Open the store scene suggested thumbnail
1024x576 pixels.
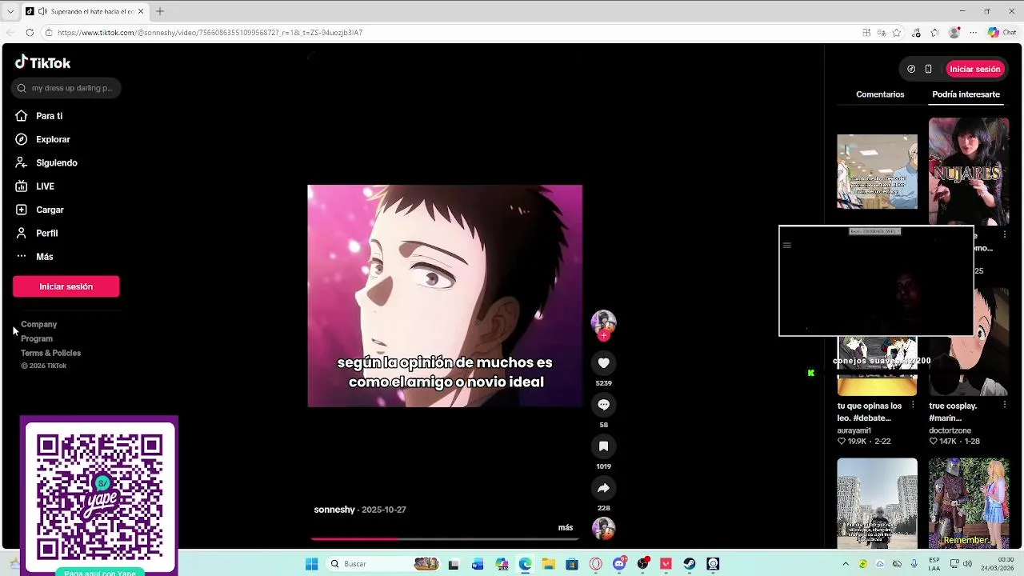(x=877, y=171)
